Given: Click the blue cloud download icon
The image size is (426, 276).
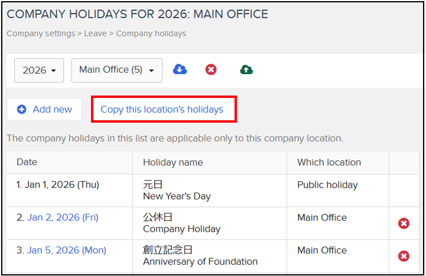Looking at the screenshot, I should click(x=180, y=70).
